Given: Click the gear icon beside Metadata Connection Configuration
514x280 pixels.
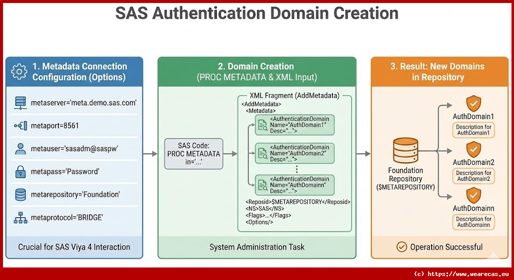Looking at the screenshot, I should click(19, 72).
